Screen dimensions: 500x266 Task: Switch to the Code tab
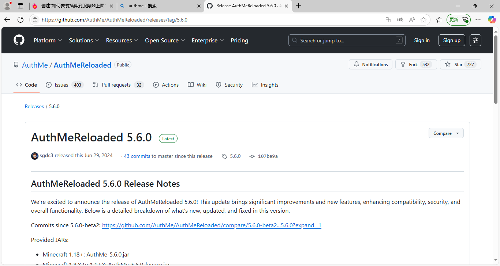(26, 85)
